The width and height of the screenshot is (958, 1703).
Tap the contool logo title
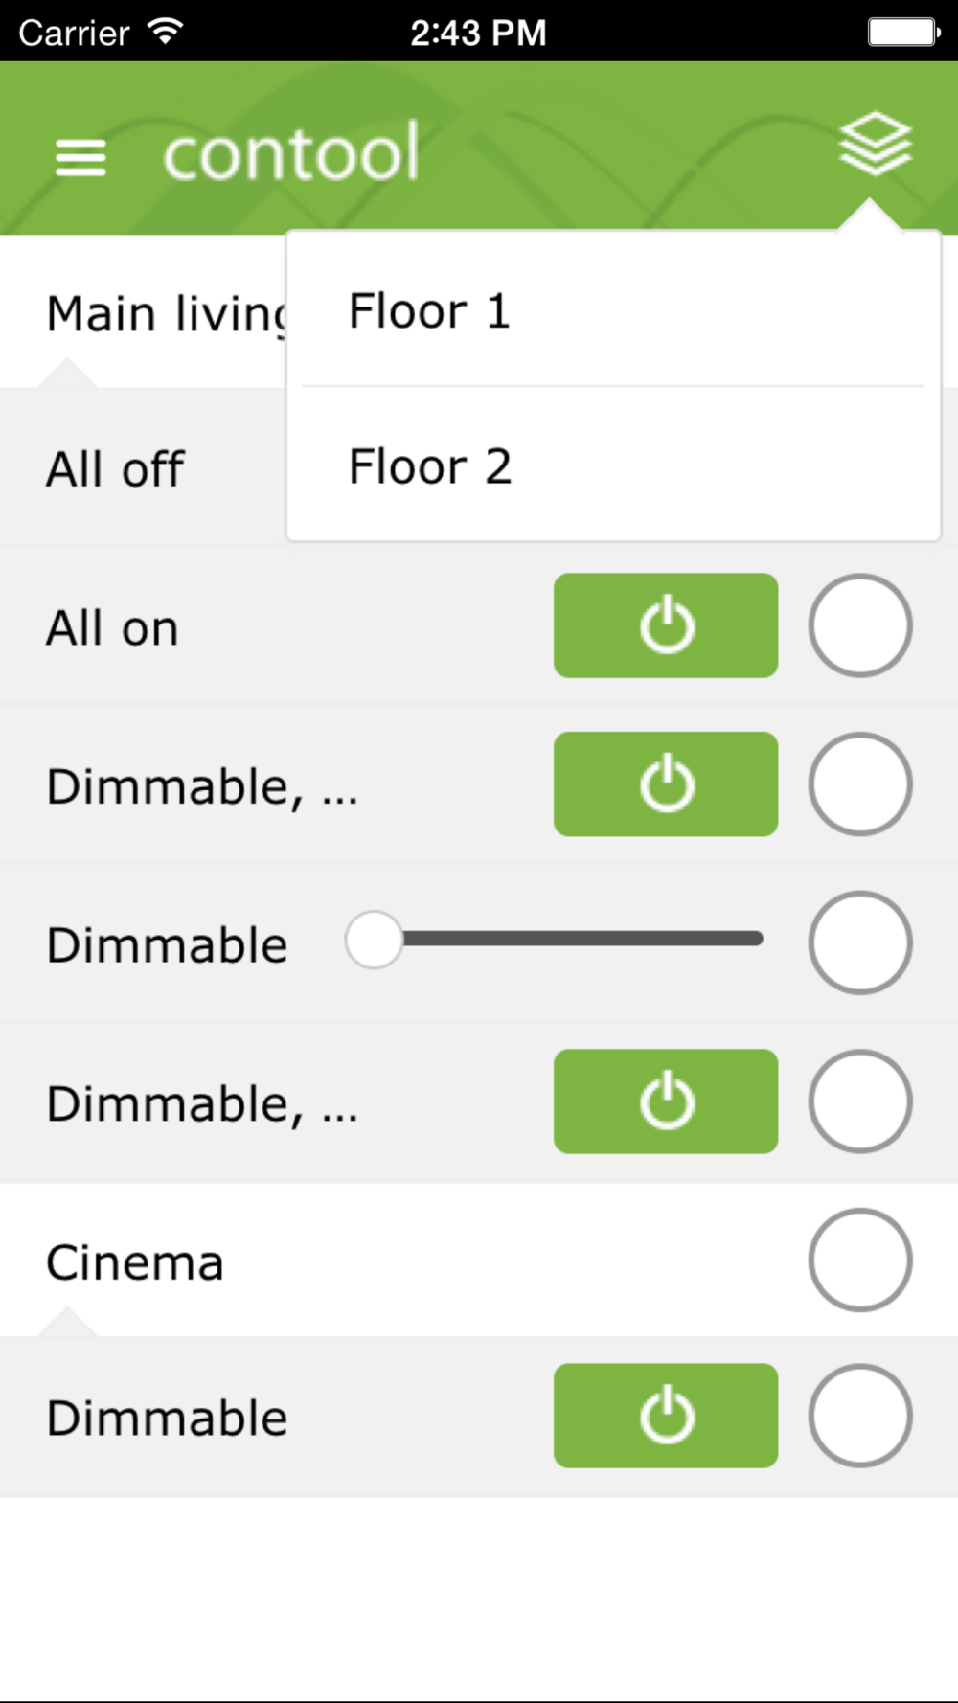291,152
